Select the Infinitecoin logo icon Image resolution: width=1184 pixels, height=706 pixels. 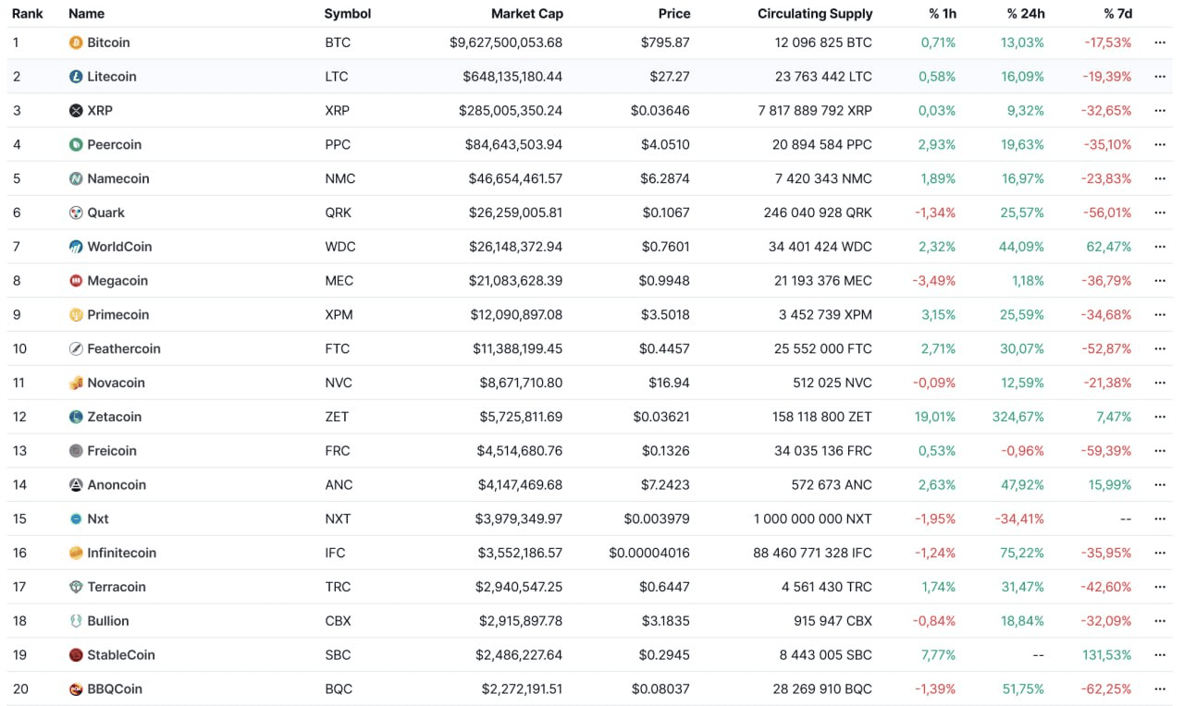click(x=74, y=553)
